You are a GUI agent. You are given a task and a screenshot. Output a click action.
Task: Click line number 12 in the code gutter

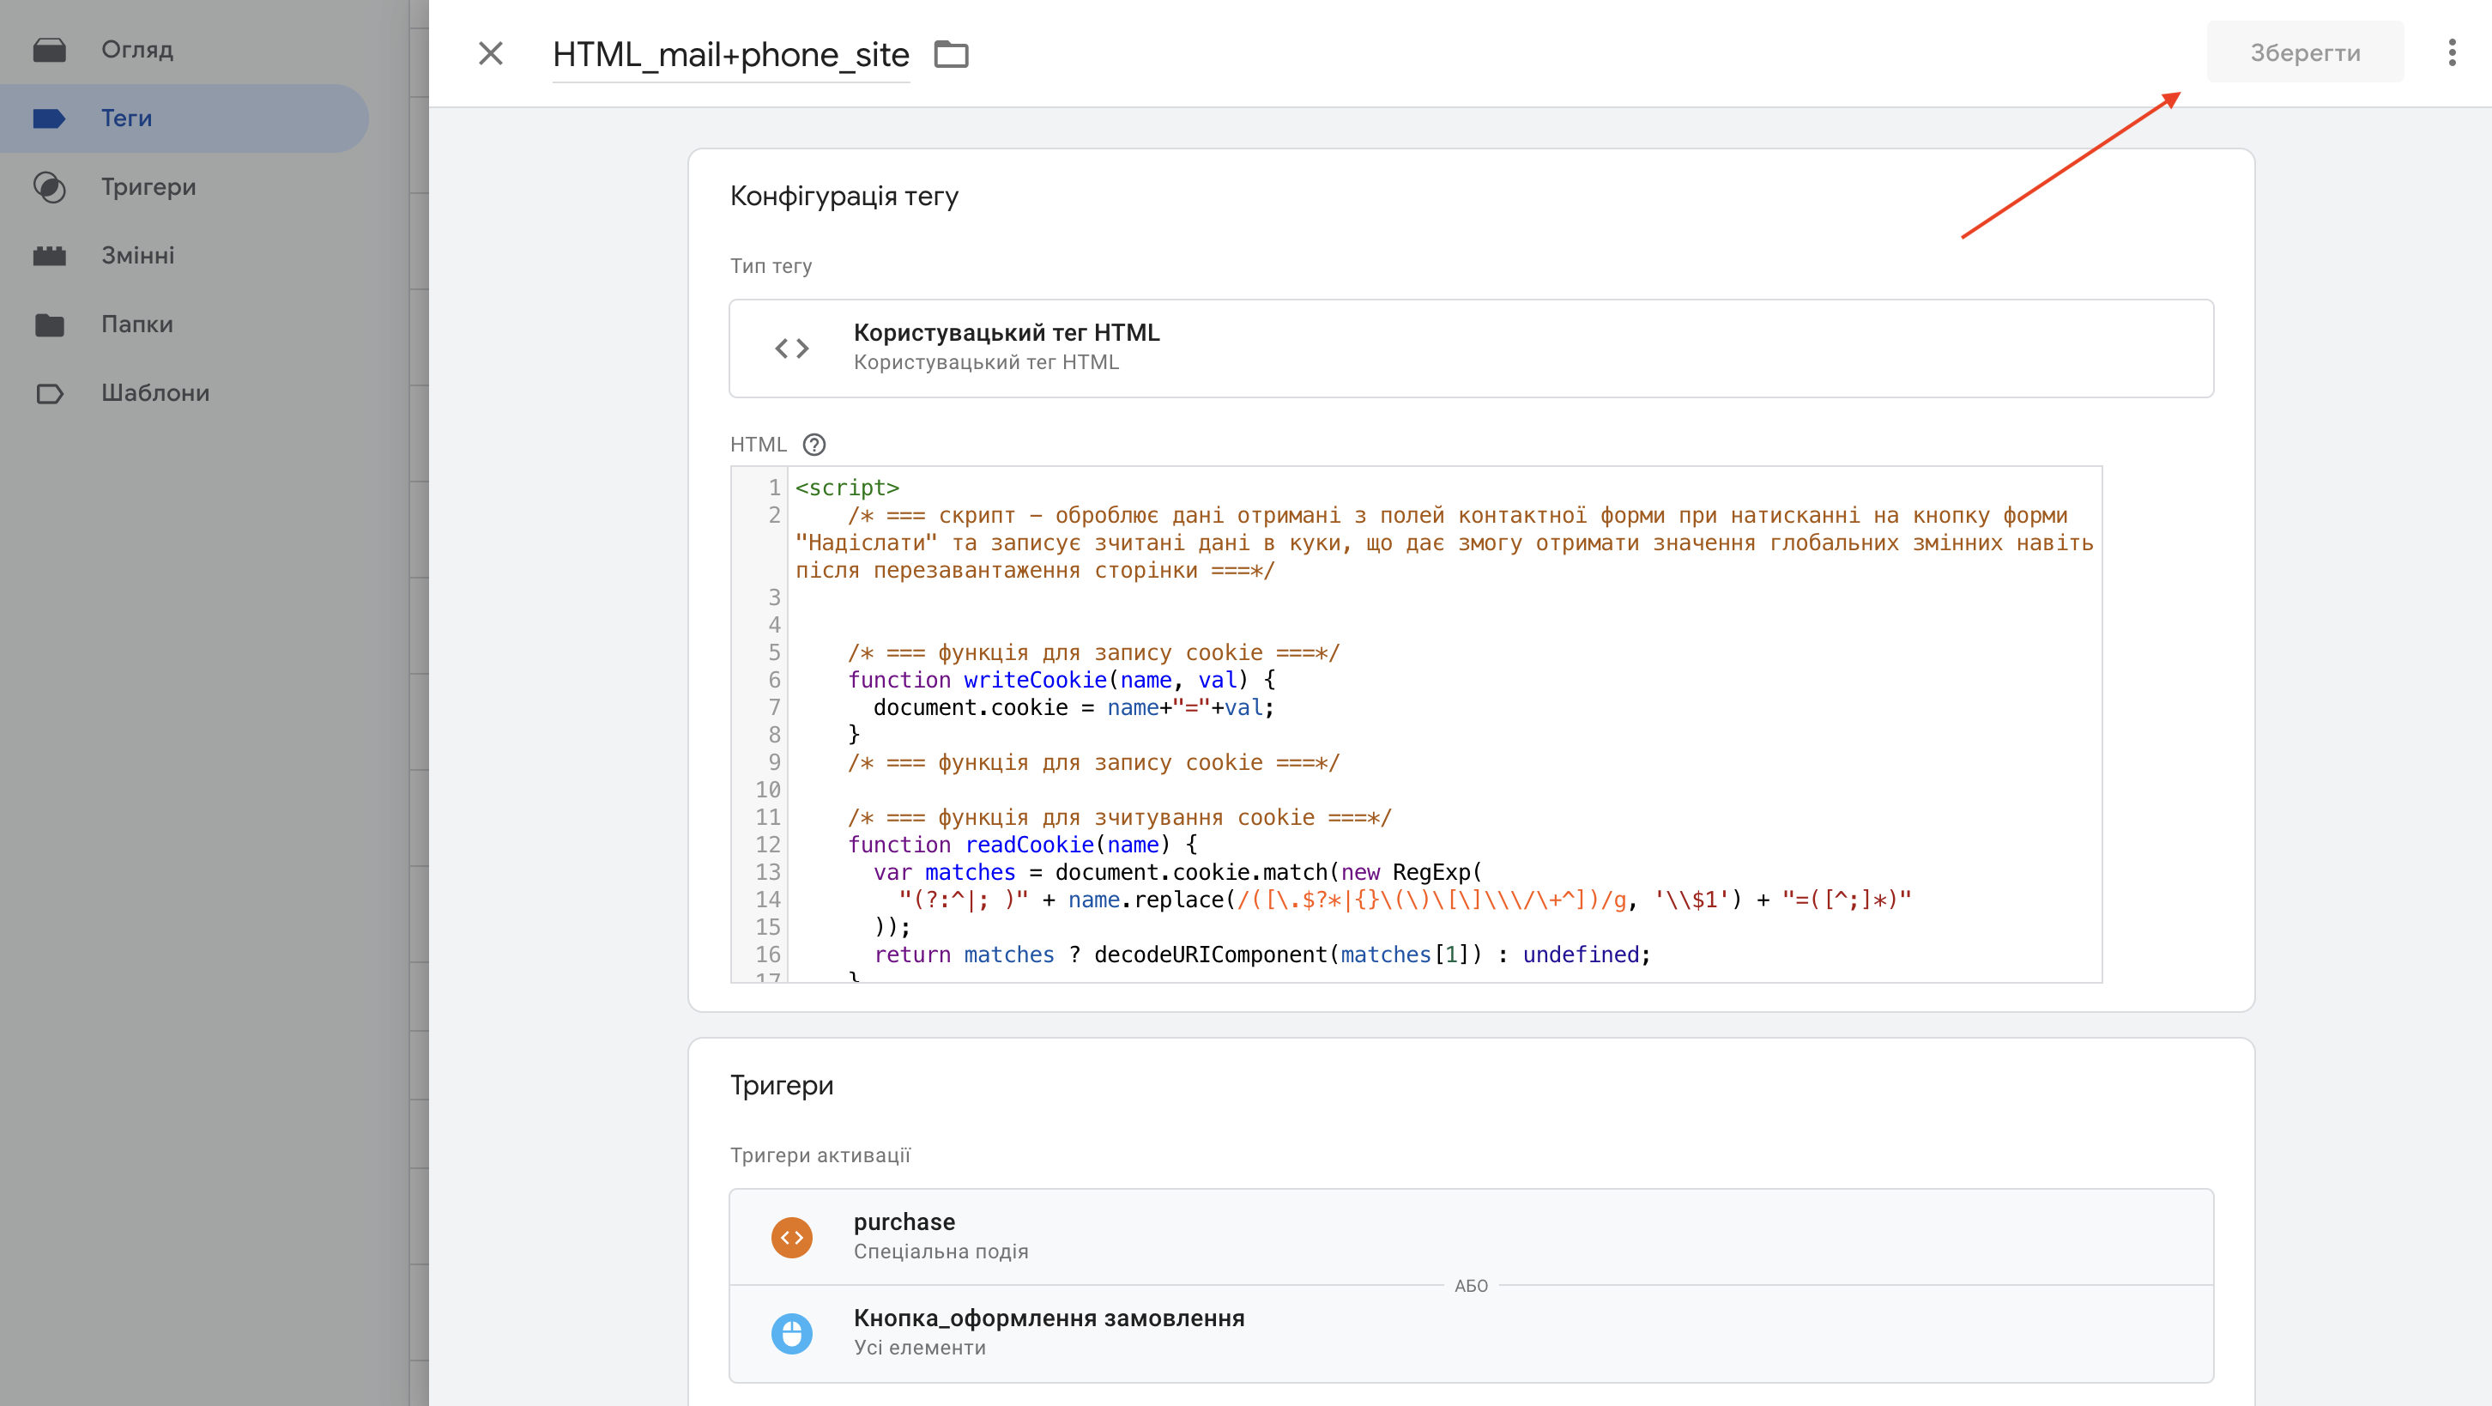point(767,845)
